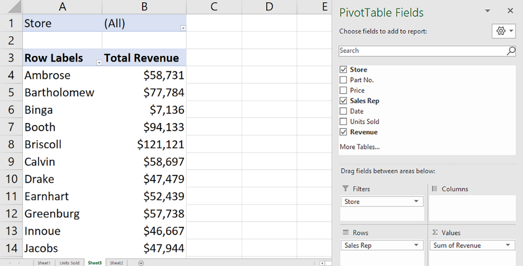This screenshot has width=523, height=266.
Task: Uncheck the Store field checkbox
Action: point(343,70)
